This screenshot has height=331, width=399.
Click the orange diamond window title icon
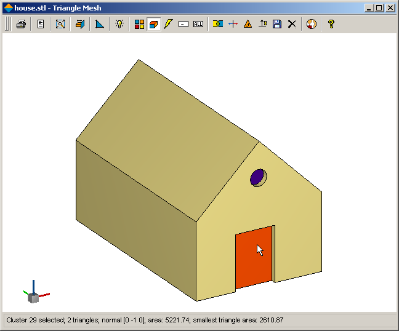click(x=9, y=8)
